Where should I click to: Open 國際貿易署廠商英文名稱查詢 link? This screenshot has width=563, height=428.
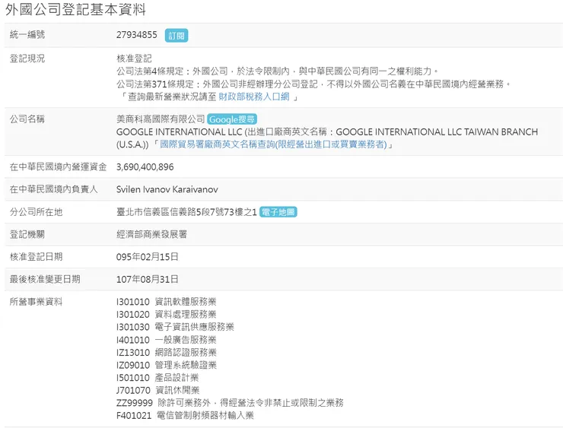[x=273, y=144]
